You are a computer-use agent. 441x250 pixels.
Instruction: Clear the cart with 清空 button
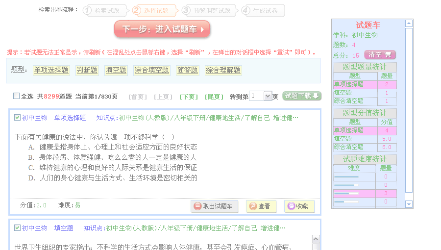point(380,55)
